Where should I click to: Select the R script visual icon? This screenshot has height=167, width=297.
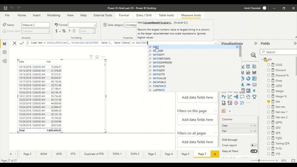point(254,91)
